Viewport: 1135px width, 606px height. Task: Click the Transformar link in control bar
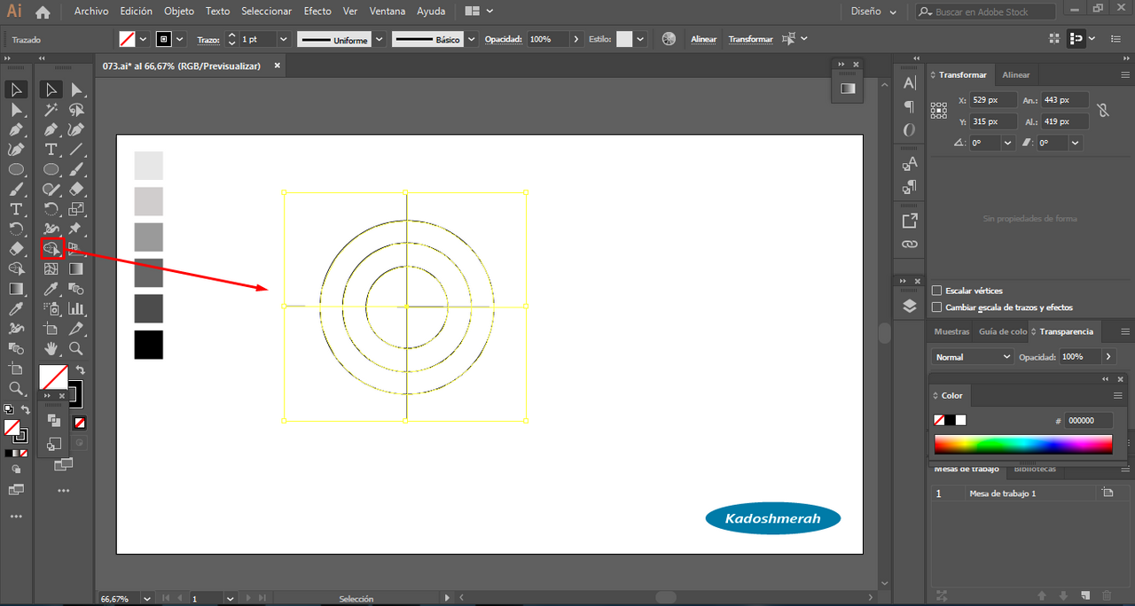pyautogui.click(x=750, y=39)
